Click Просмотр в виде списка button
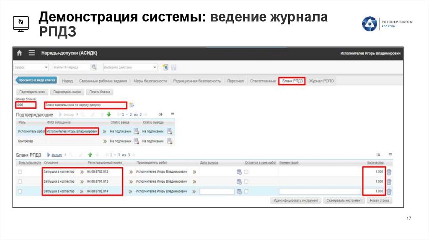The width and height of the screenshot is (429, 240). [x=36, y=80]
